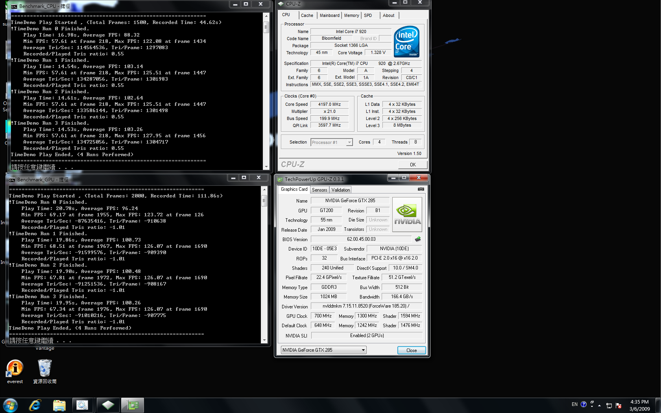
Task: Click the Action Center flag tray icon
Action: pyautogui.click(x=618, y=405)
